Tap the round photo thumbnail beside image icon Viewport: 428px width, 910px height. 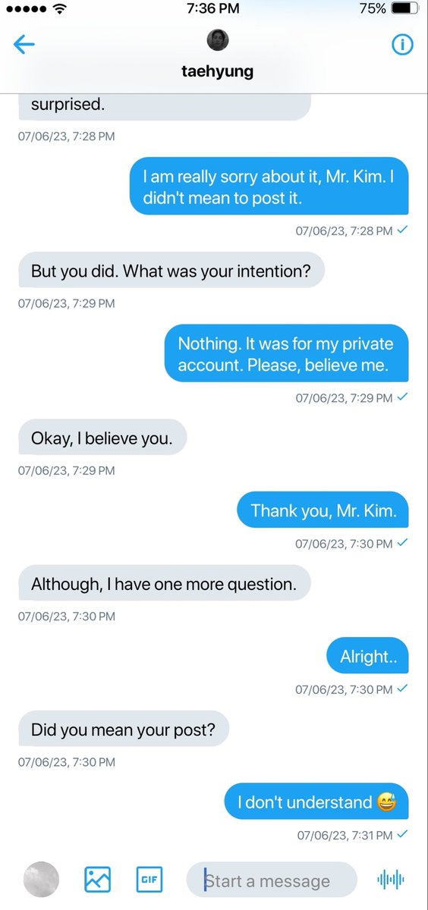[41, 880]
